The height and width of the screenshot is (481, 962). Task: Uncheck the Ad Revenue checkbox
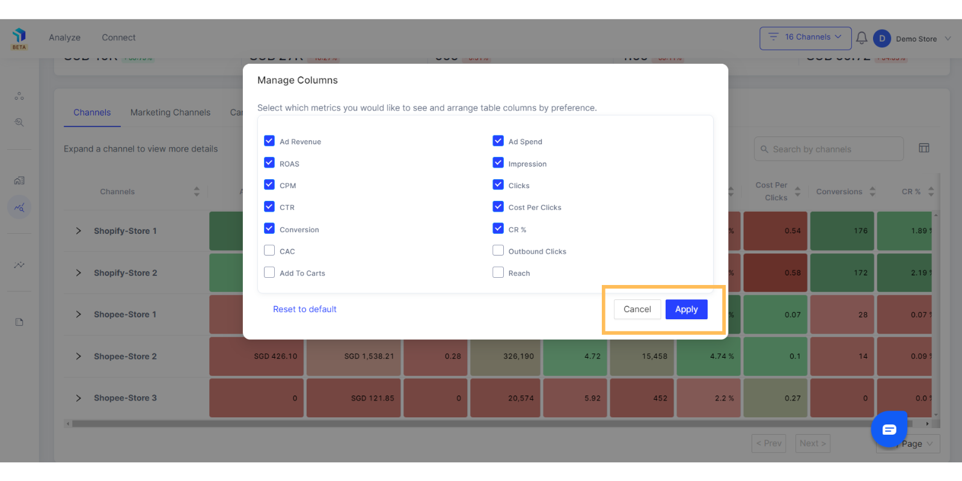click(x=269, y=141)
